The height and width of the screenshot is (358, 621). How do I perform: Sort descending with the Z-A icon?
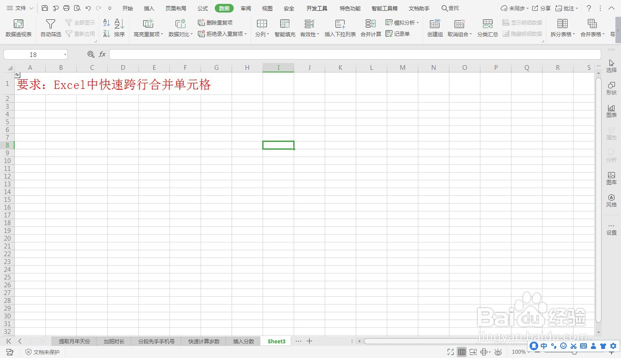[x=107, y=34]
